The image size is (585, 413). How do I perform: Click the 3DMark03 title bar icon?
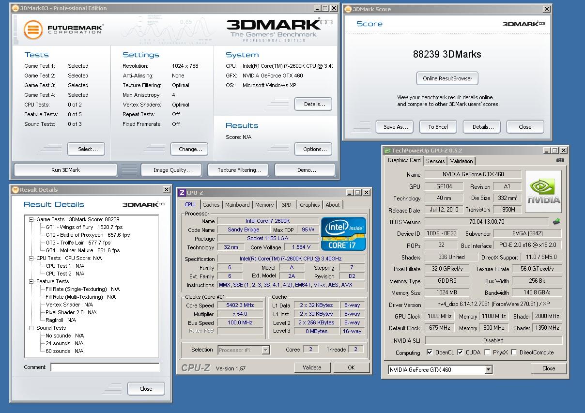coord(15,8)
